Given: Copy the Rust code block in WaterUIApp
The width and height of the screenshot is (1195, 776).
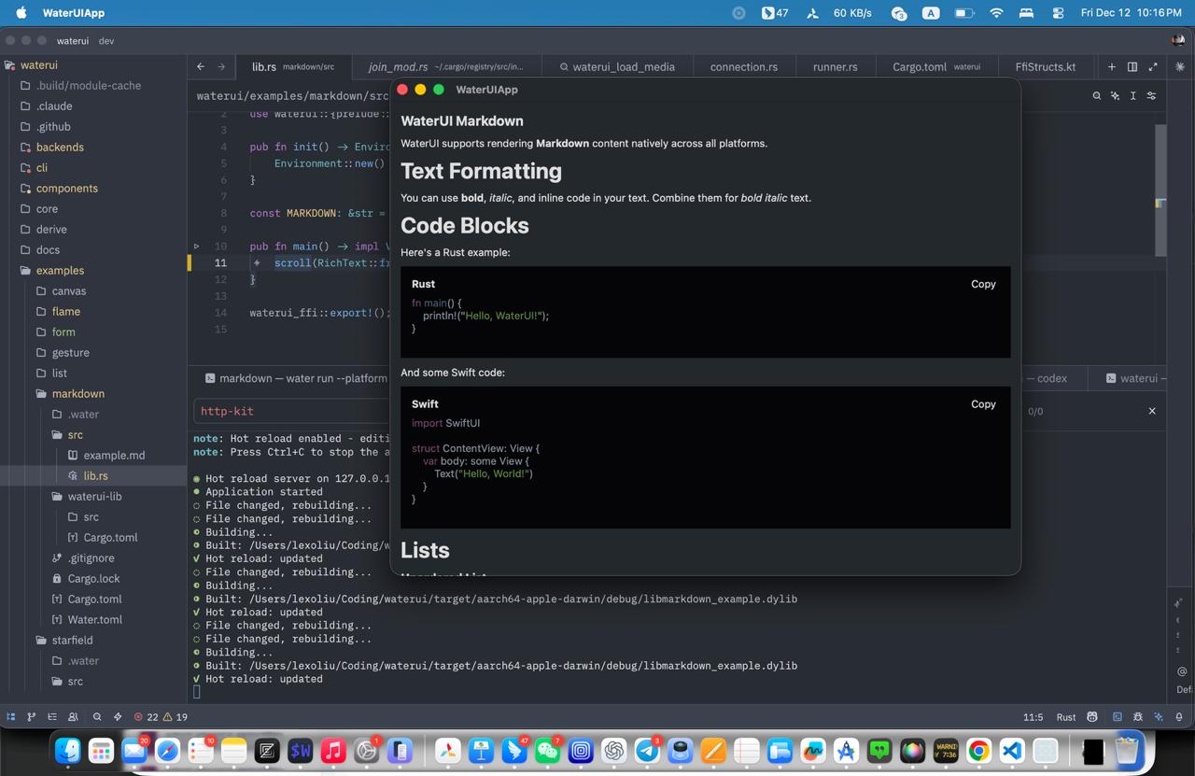Looking at the screenshot, I should click(x=983, y=284).
